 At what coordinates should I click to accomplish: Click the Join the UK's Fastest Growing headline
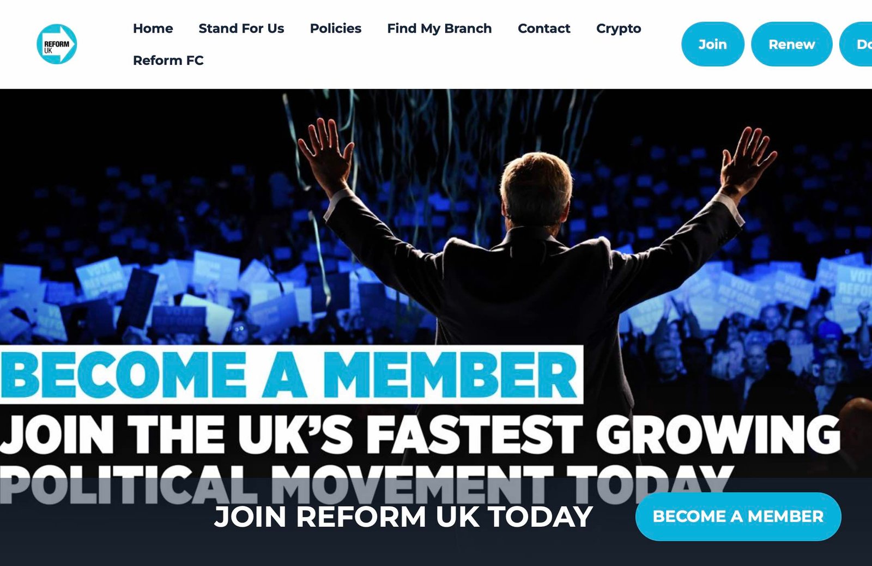pyautogui.click(x=420, y=434)
